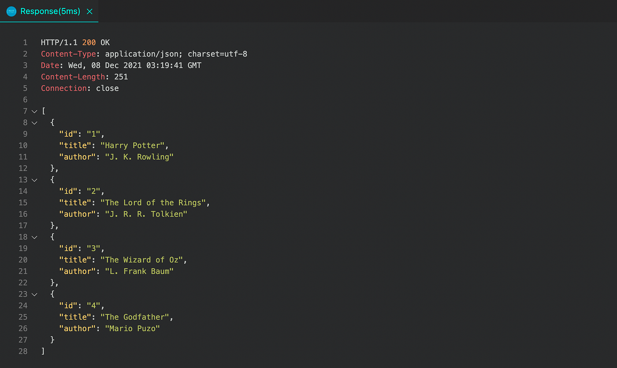Click the author J. K. Rowling
Image resolution: width=617 pixels, height=368 pixels.
(x=139, y=157)
